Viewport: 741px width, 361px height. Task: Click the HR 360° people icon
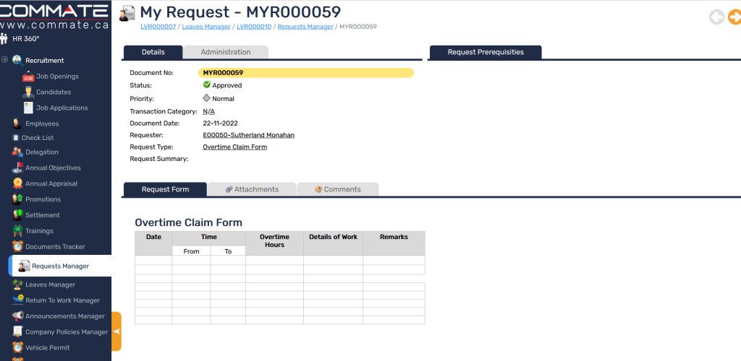pos(4,39)
